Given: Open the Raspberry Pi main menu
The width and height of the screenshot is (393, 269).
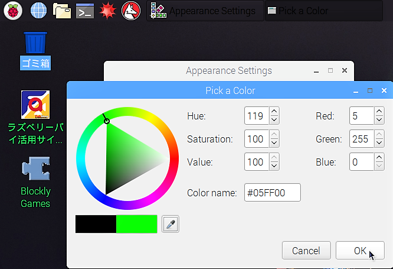Looking at the screenshot, I should (x=13, y=11).
